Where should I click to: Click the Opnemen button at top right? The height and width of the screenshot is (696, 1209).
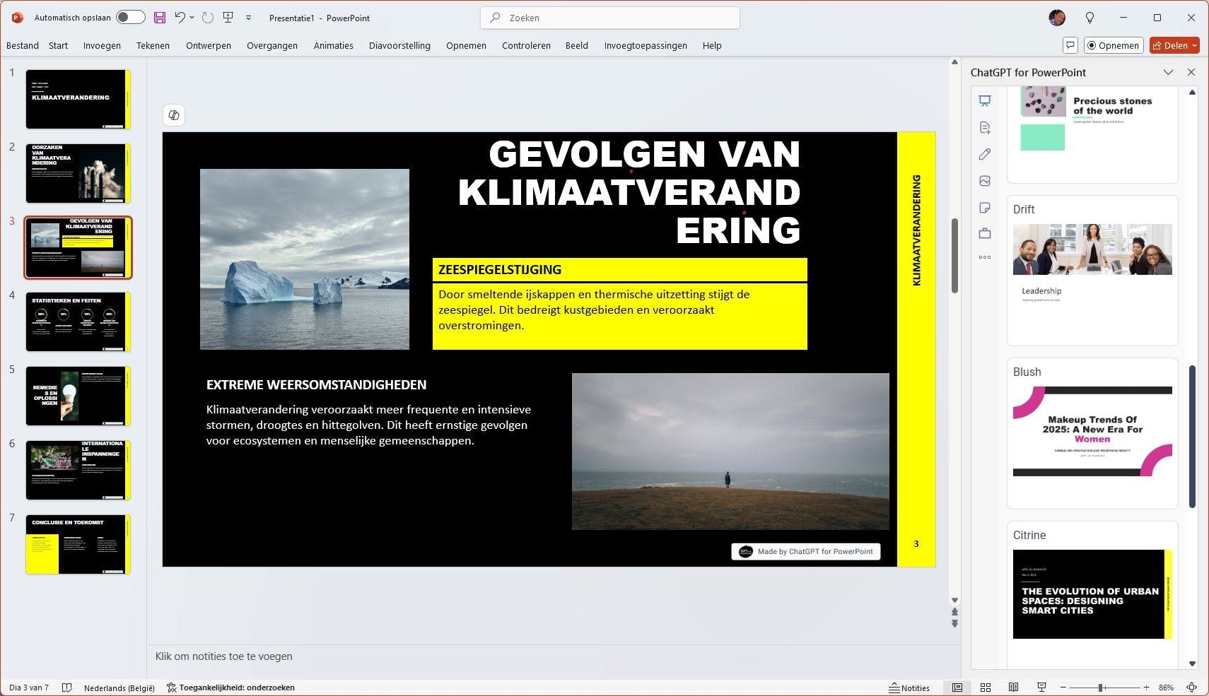1114,45
